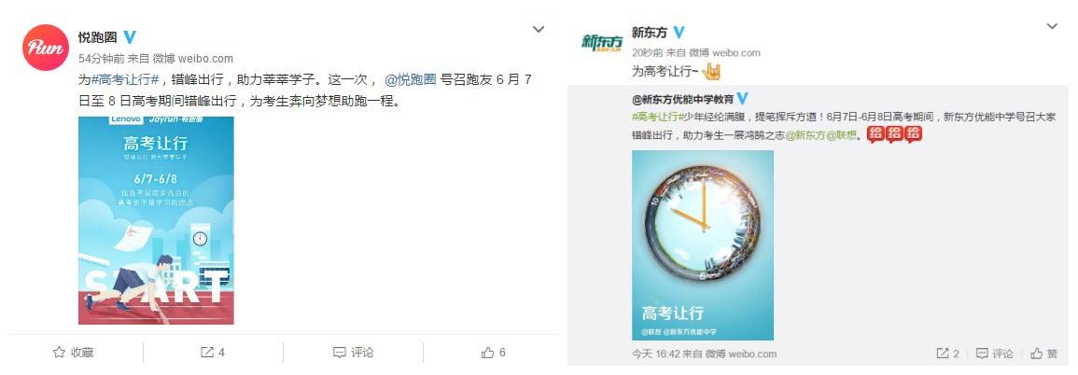
Task: Open the #高考让行# hashtag in the 悦跑圈 post
Action: (x=125, y=79)
